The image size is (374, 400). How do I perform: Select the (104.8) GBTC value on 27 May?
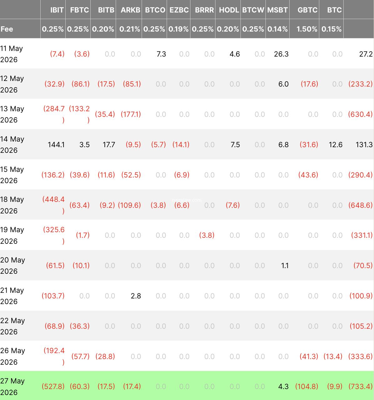pyautogui.click(x=306, y=387)
